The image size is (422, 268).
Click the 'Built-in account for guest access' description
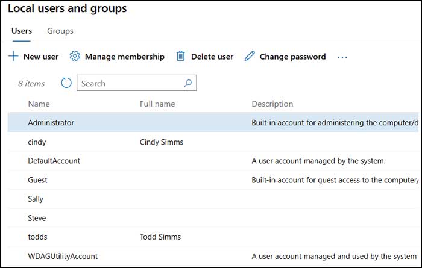[335, 180]
